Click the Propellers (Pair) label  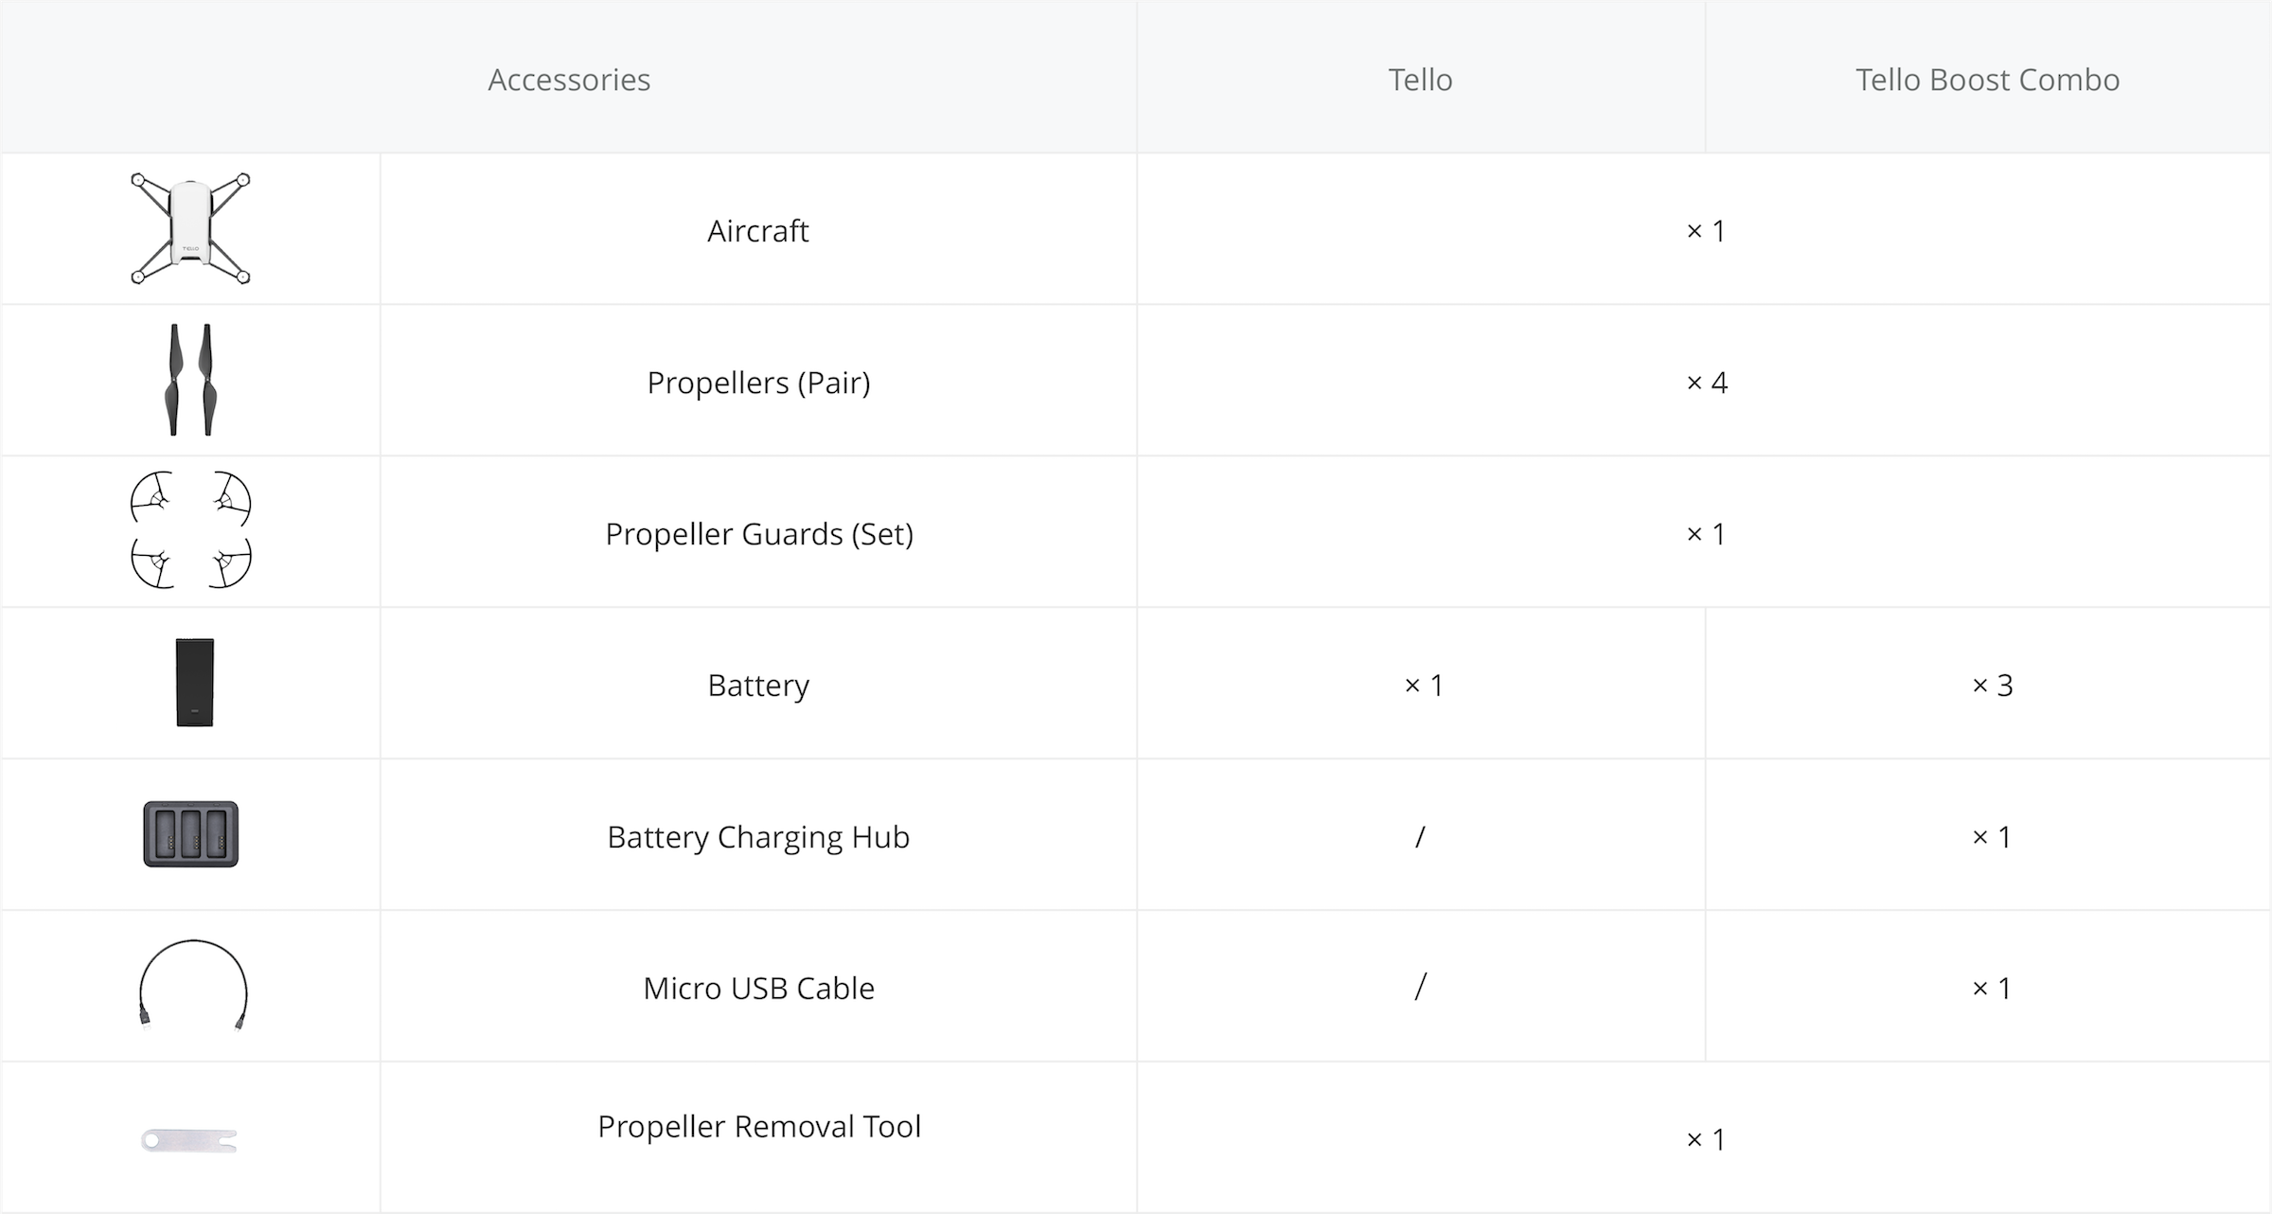pos(758,383)
